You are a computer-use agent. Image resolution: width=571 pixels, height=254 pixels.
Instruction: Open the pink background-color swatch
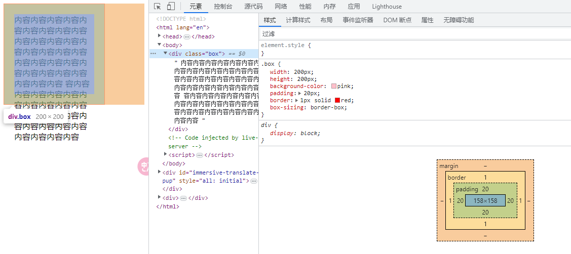click(334, 86)
